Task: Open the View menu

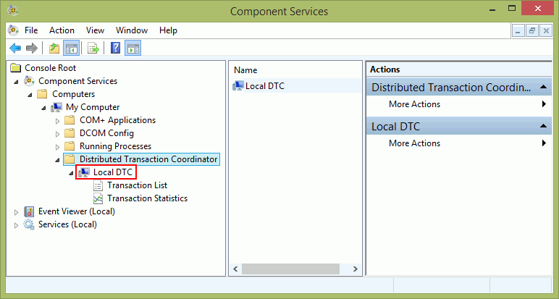Action: point(95,30)
